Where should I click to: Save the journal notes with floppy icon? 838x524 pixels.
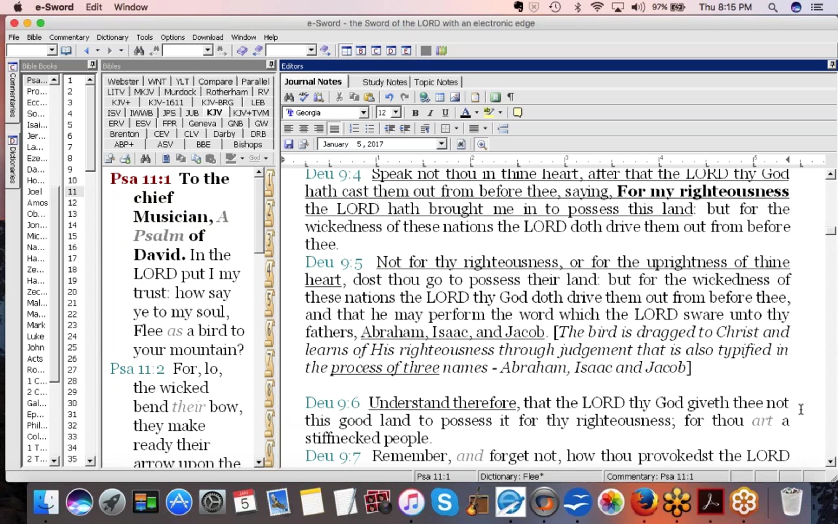coord(288,144)
